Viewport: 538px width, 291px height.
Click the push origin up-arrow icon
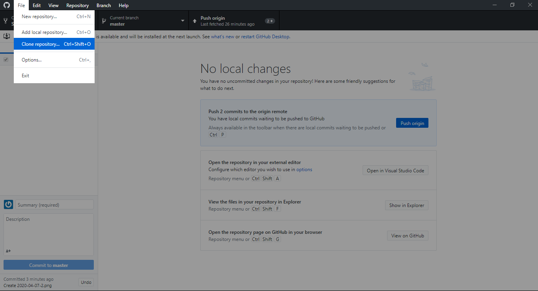coord(195,21)
